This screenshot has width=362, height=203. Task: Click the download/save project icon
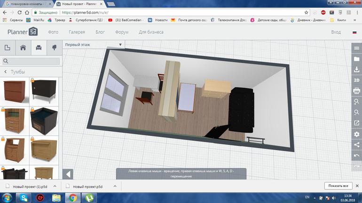356,69
